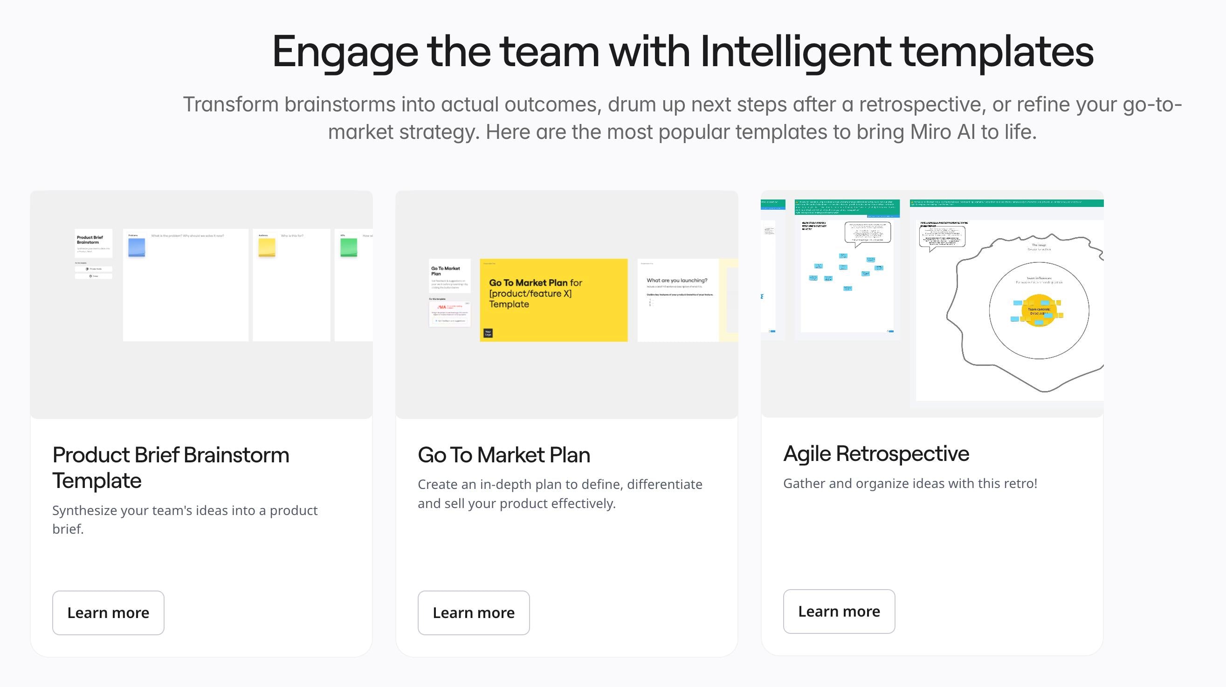This screenshot has width=1226, height=687.
Task: Click the yellow Team controls circle in retro diagram
Action: click(1039, 311)
